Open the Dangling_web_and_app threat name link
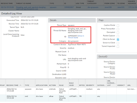Screen dimensions: 137x103 point(31,8)
